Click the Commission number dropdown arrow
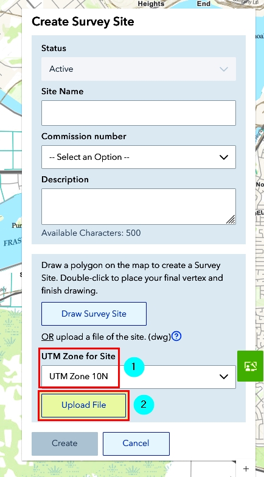The height and width of the screenshot is (477, 264). (224, 157)
